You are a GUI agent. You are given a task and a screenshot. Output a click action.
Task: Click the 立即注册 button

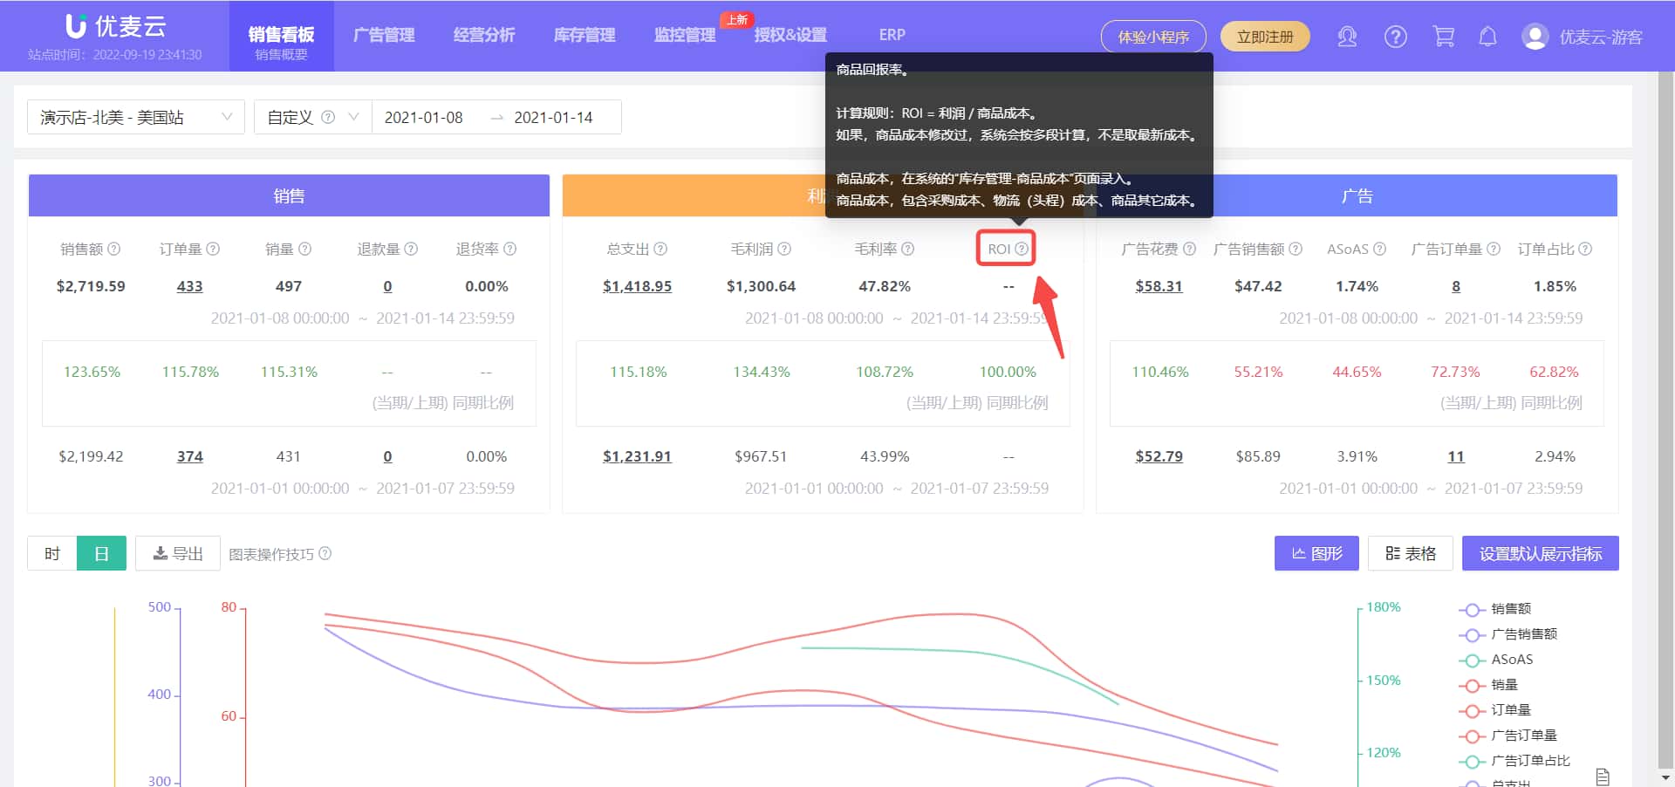pos(1265,37)
